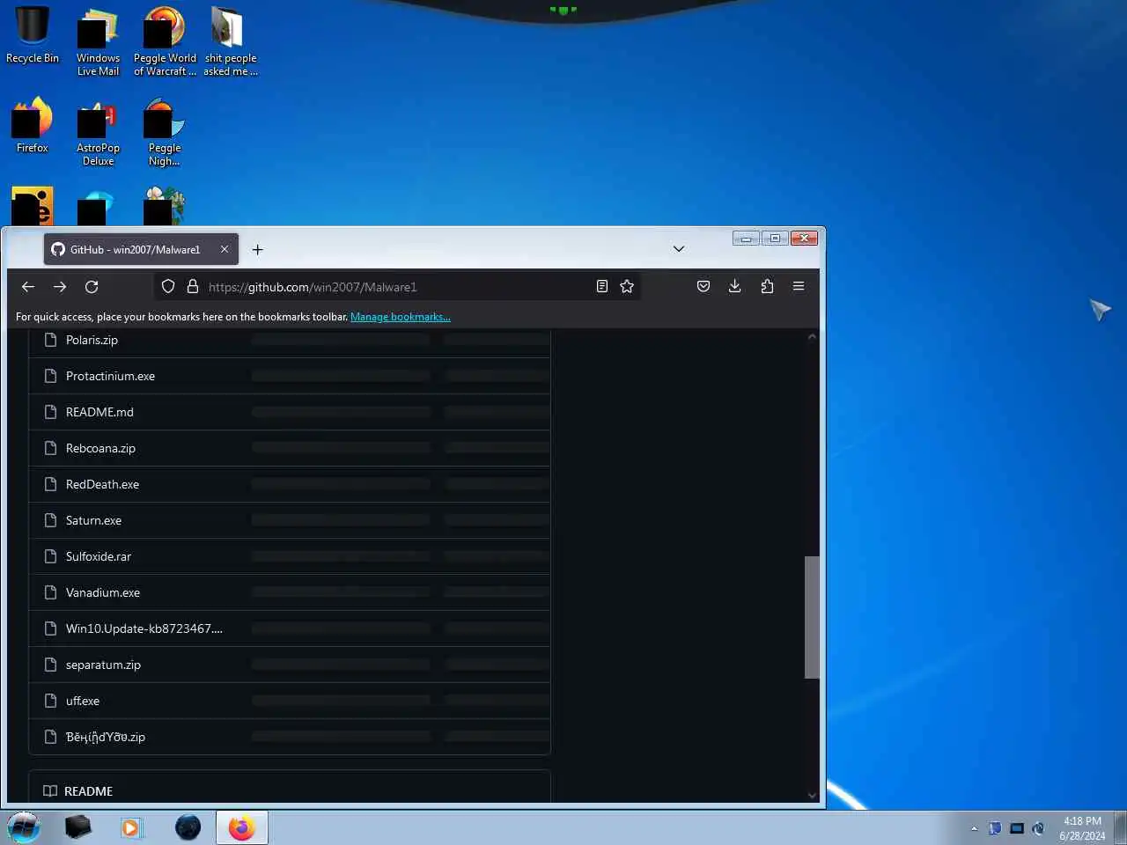Bookmark this page with the star icon
The height and width of the screenshot is (845, 1127).
point(627,286)
